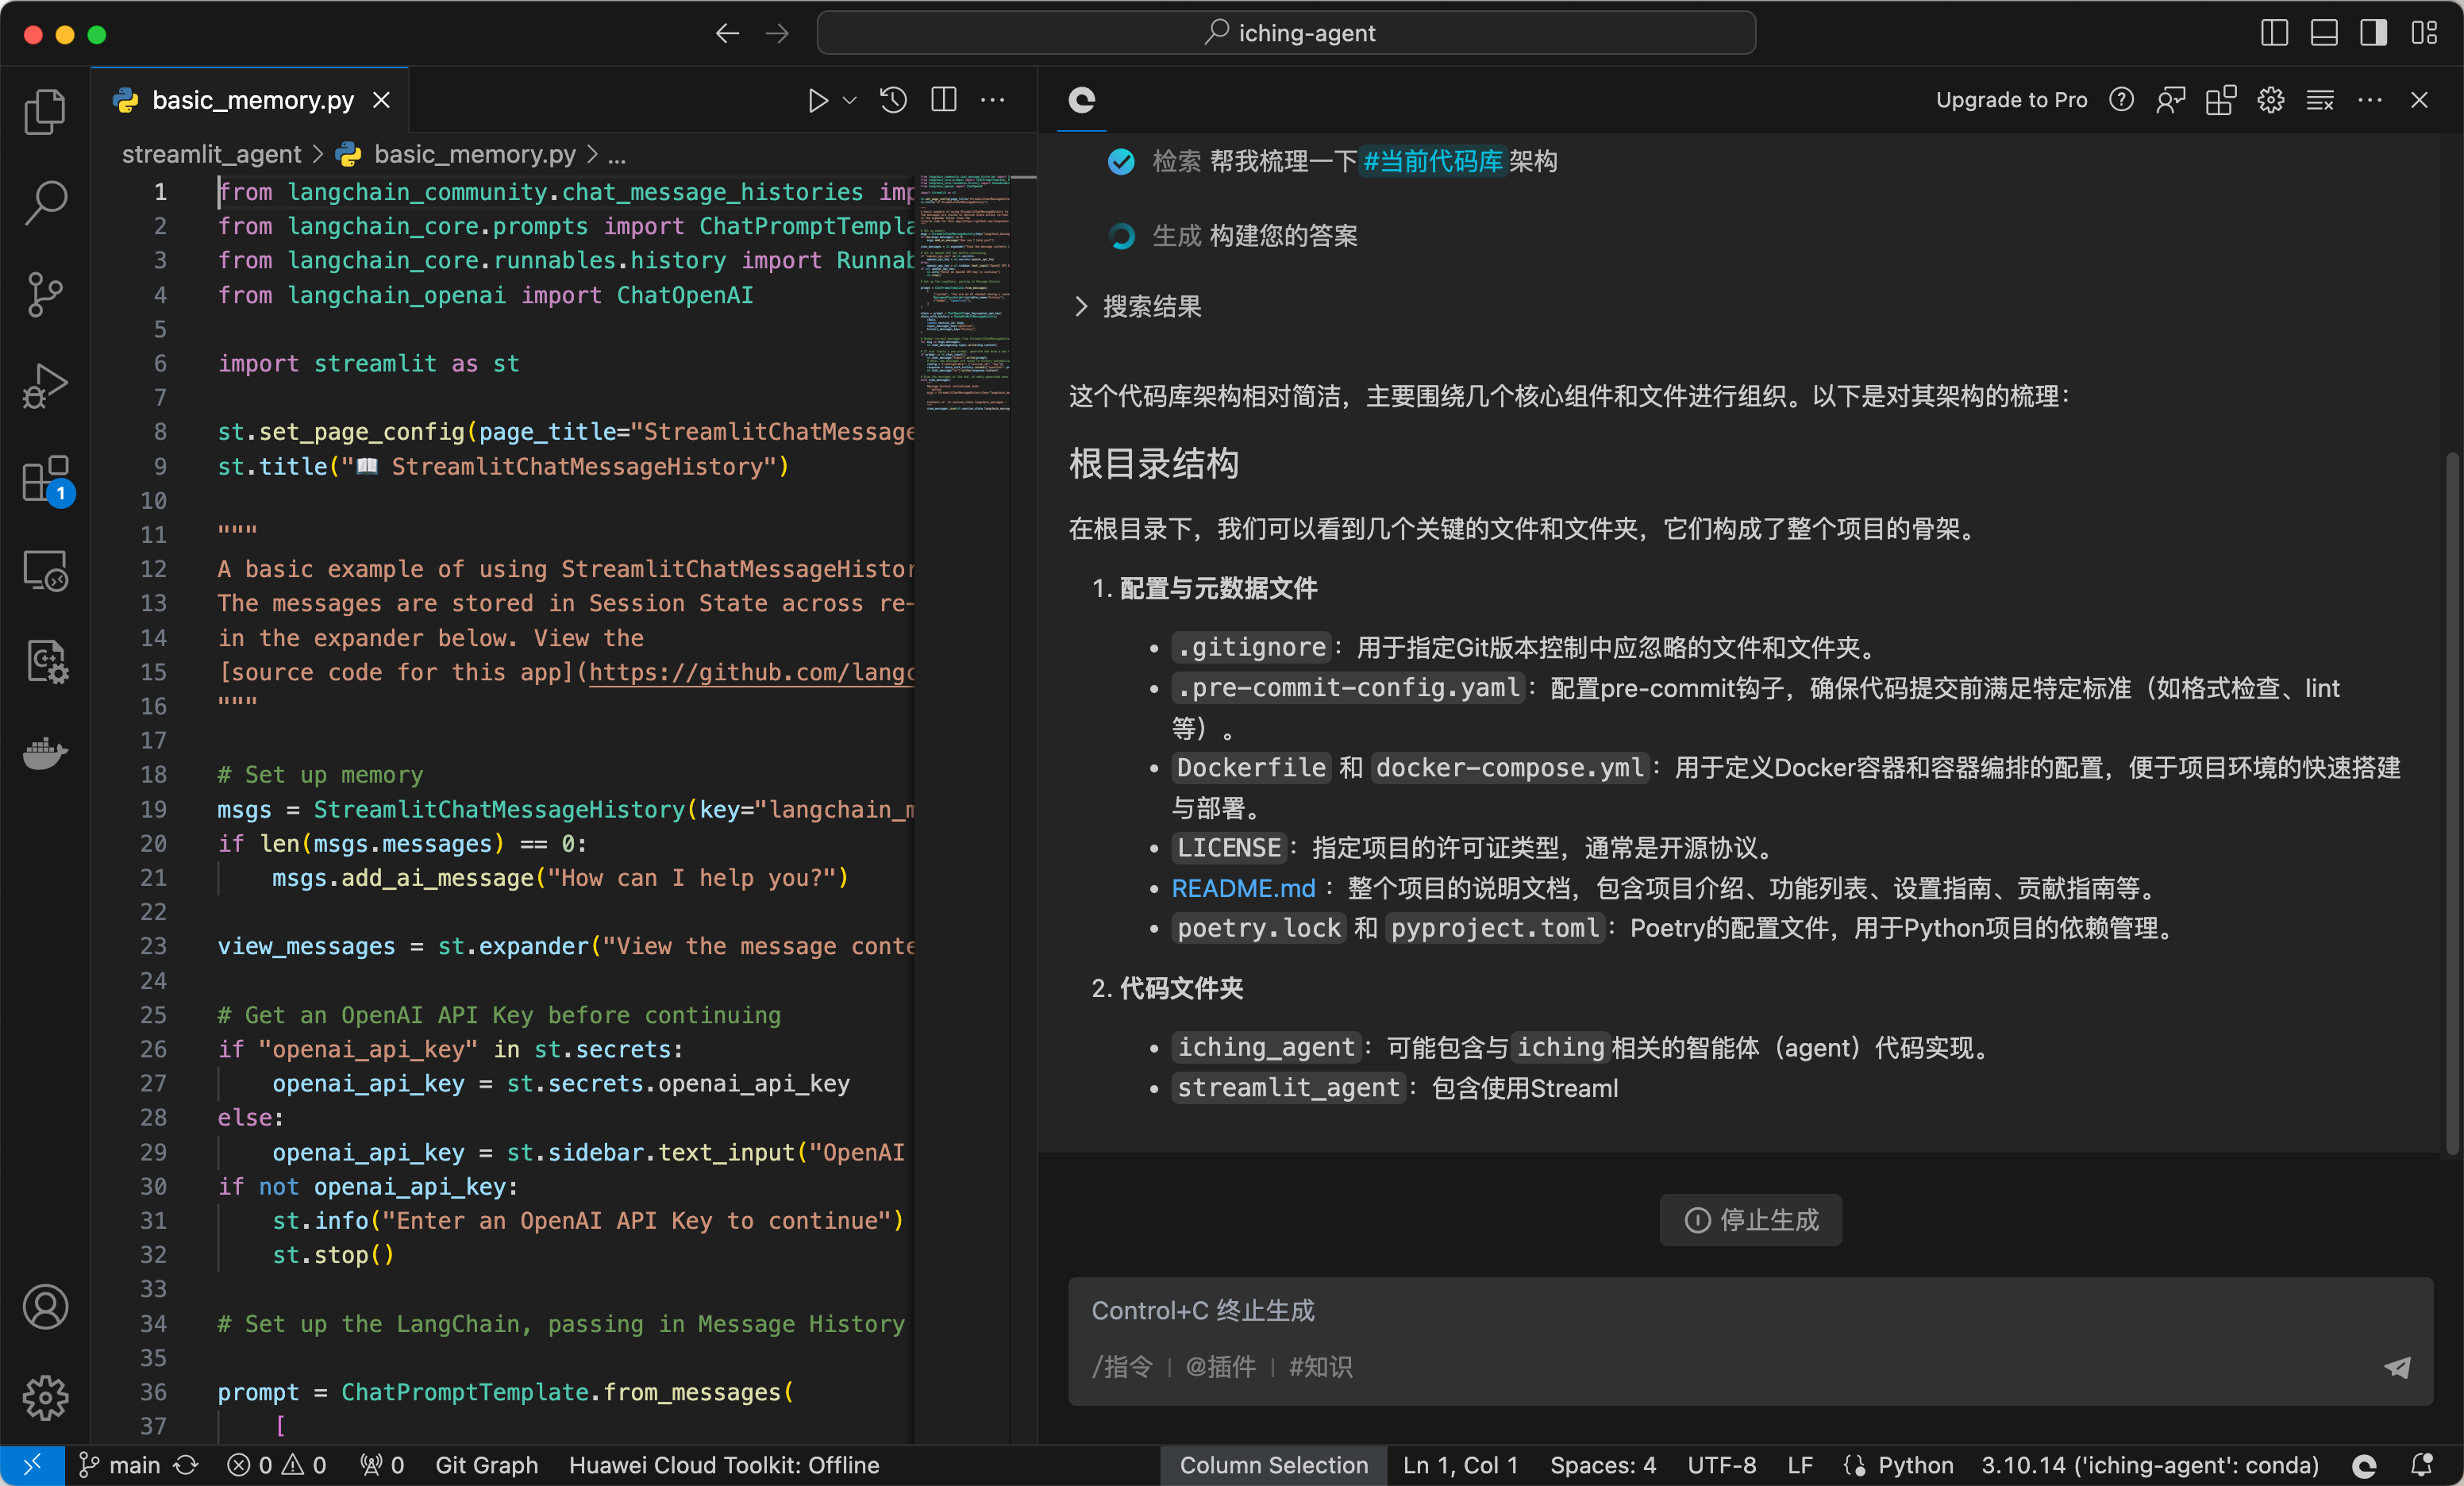The width and height of the screenshot is (2464, 1486).
Task: Click Huawei Cloud Toolkit: Offline status
Action: pyautogui.click(x=724, y=1465)
